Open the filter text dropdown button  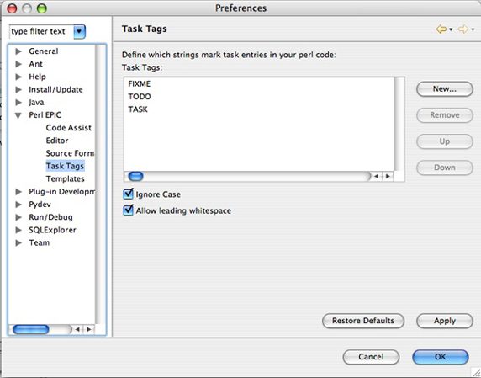pos(79,31)
